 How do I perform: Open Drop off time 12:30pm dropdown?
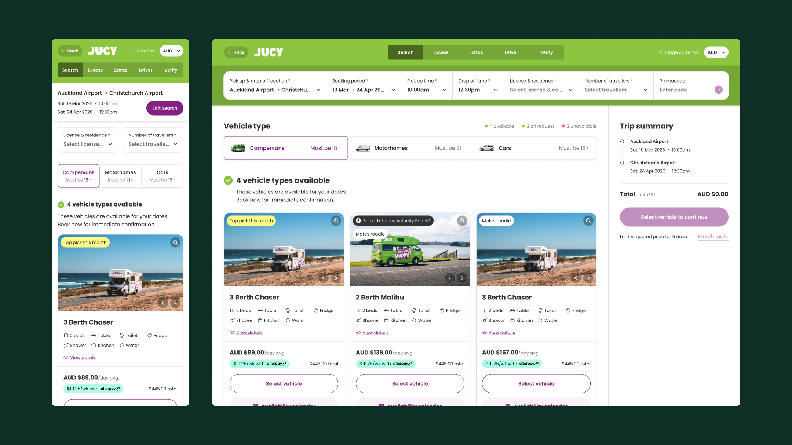click(x=478, y=85)
